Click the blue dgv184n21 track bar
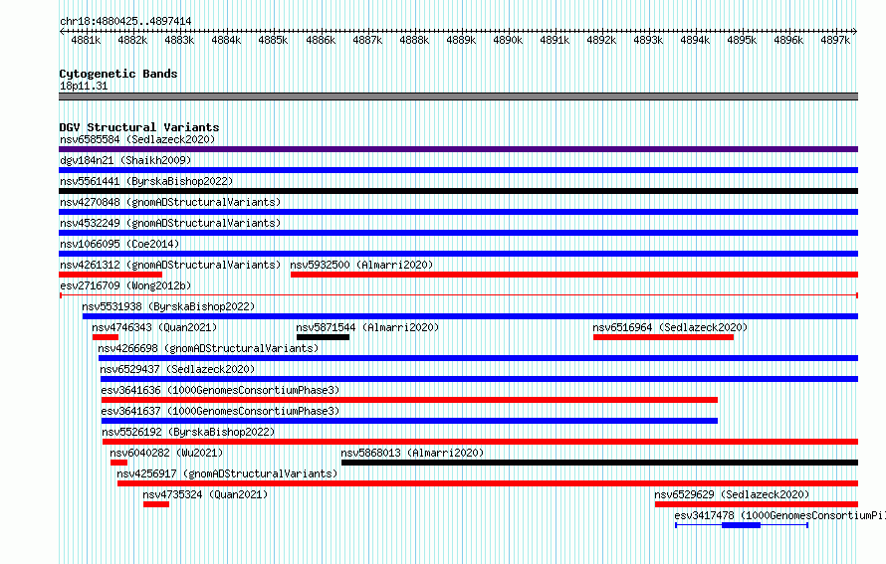 [458, 170]
